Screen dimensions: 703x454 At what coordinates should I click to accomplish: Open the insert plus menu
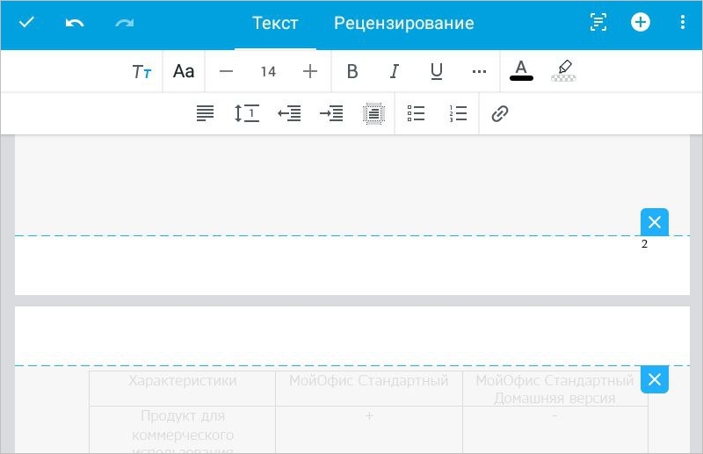point(641,23)
